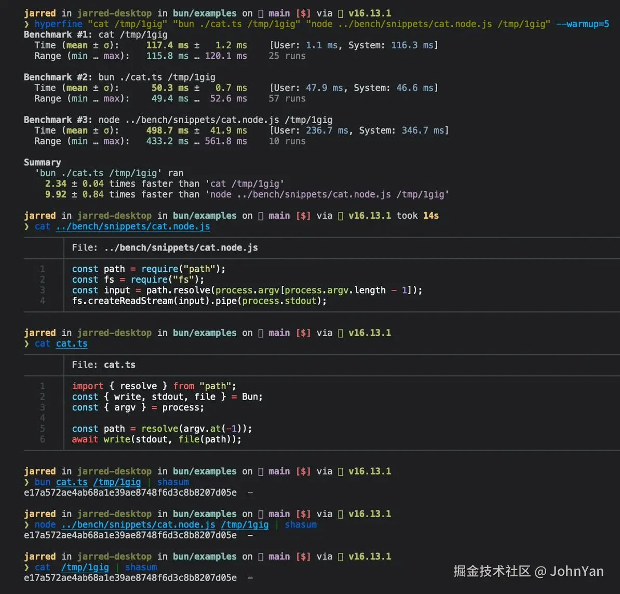Click the 'const path = resolve(argv.at(-1));' line
The width and height of the screenshot is (620, 594).
coord(161,429)
